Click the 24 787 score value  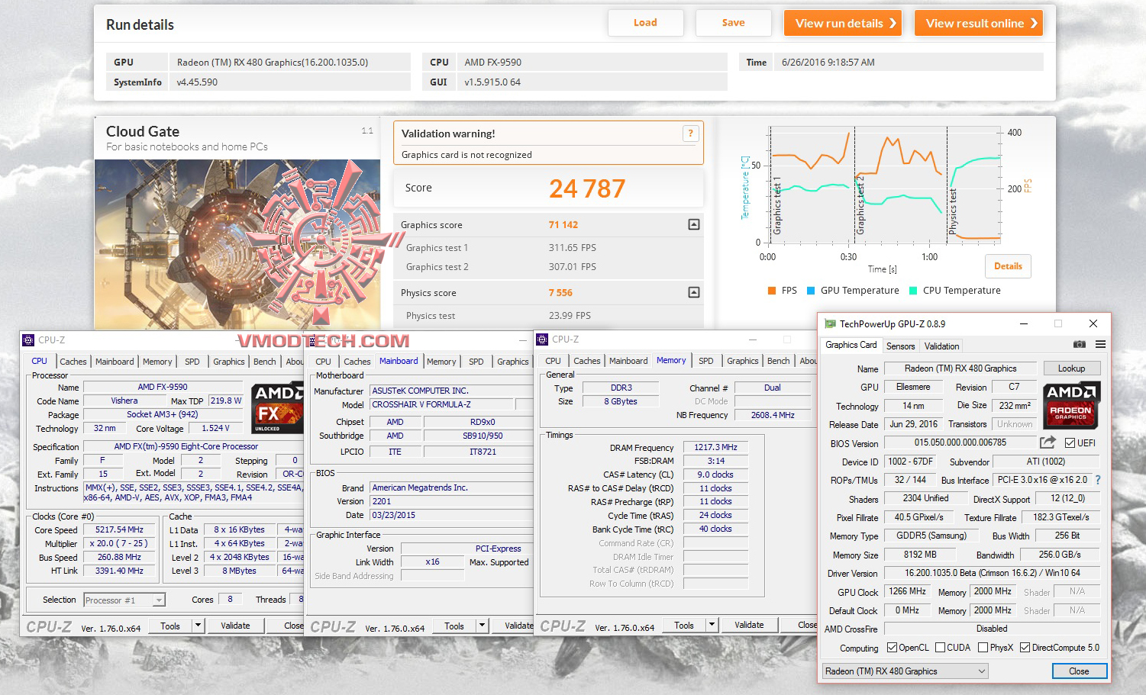587,188
